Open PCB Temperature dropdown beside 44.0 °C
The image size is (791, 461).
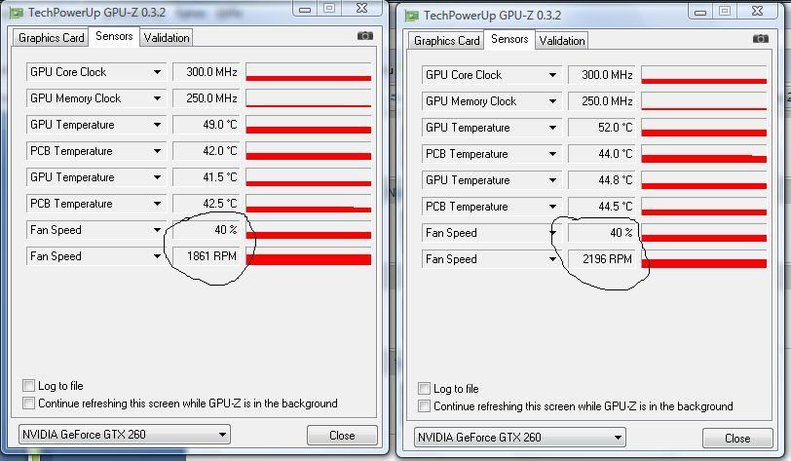point(553,154)
